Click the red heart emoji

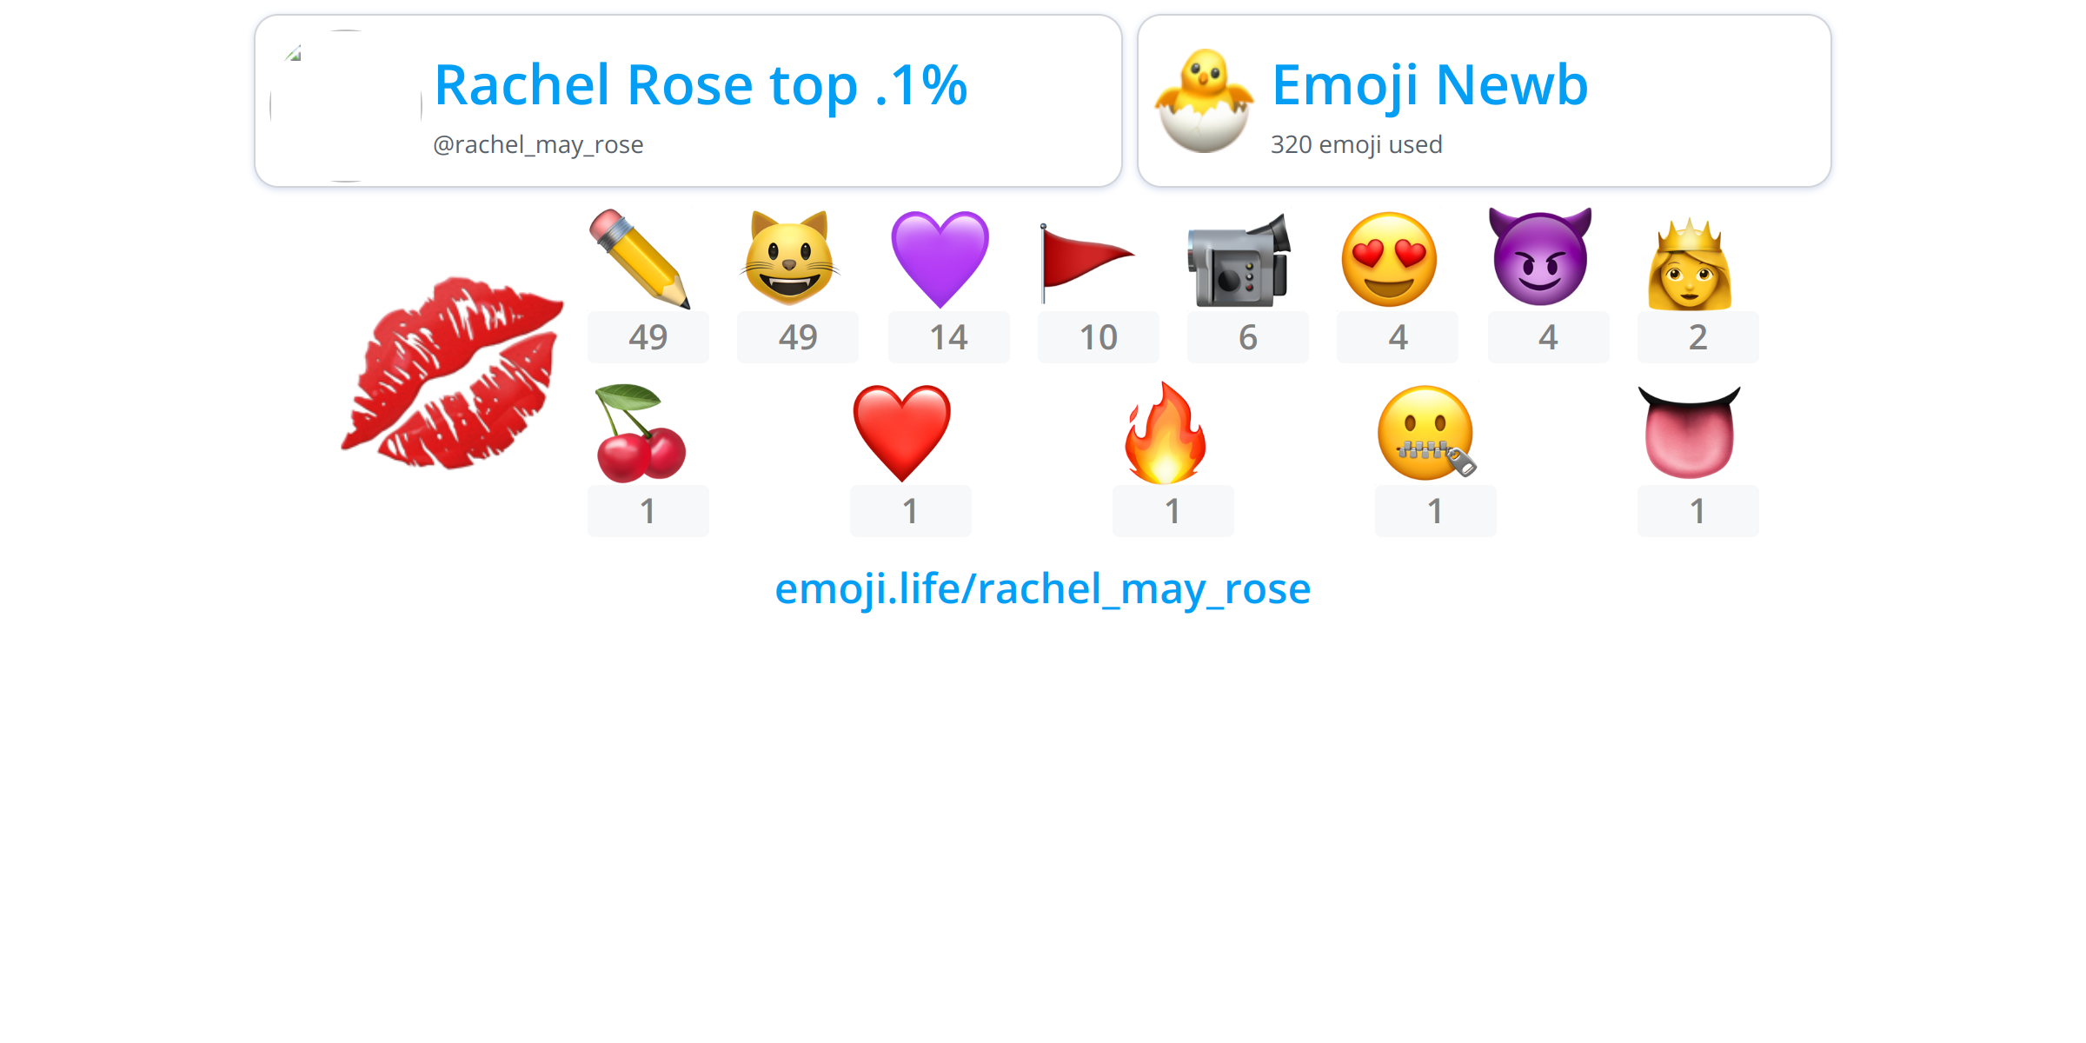click(902, 433)
